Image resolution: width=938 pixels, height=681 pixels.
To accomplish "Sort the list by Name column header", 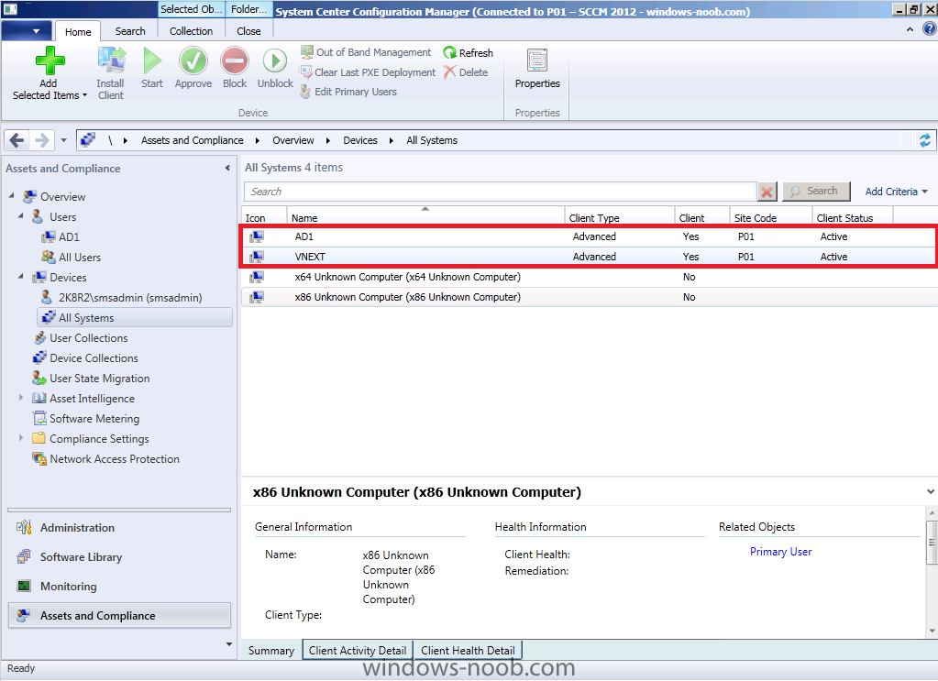I will click(425, 216).
